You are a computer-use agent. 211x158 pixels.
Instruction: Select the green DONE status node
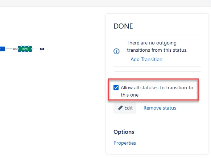click(x=25, y=49)
